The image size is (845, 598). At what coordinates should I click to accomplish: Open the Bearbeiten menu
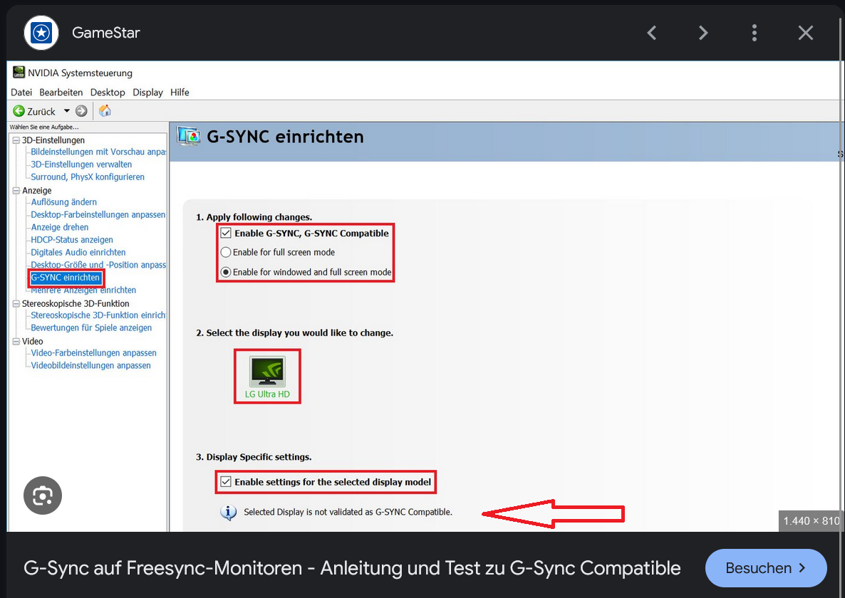click(61, 92)
